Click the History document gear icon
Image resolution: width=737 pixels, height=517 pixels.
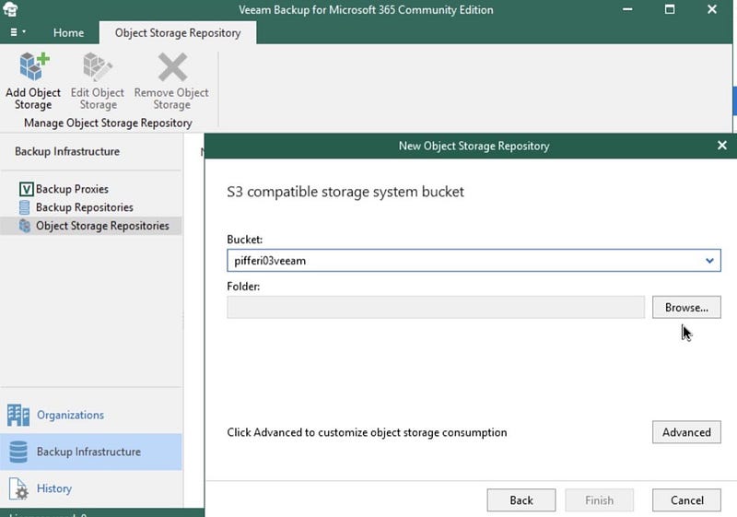click(18, 488)
